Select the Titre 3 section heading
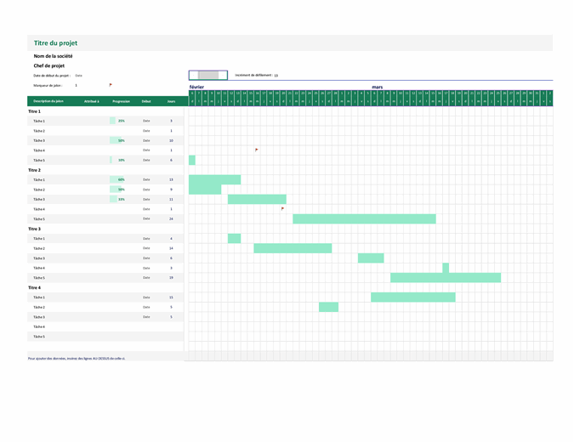The height and width of the screenshot is (442, 574). (x=35, y=229)
